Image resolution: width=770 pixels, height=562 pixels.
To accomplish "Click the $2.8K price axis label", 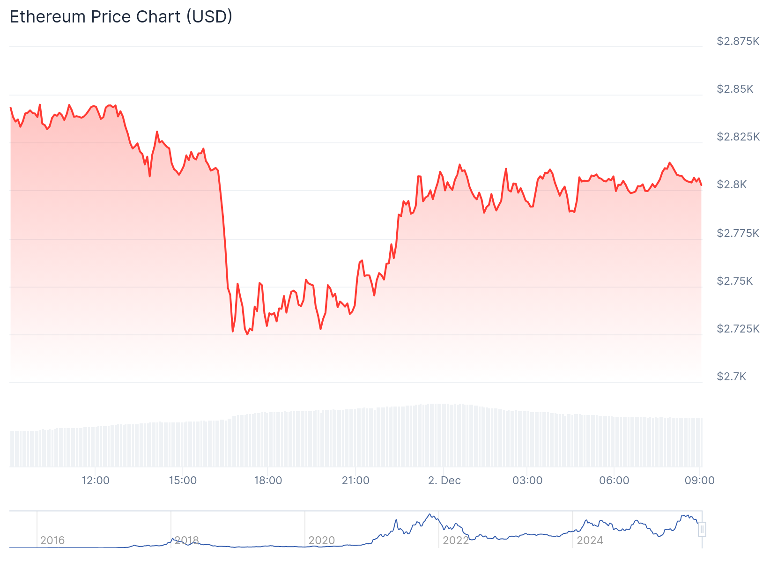I will 732,185.
